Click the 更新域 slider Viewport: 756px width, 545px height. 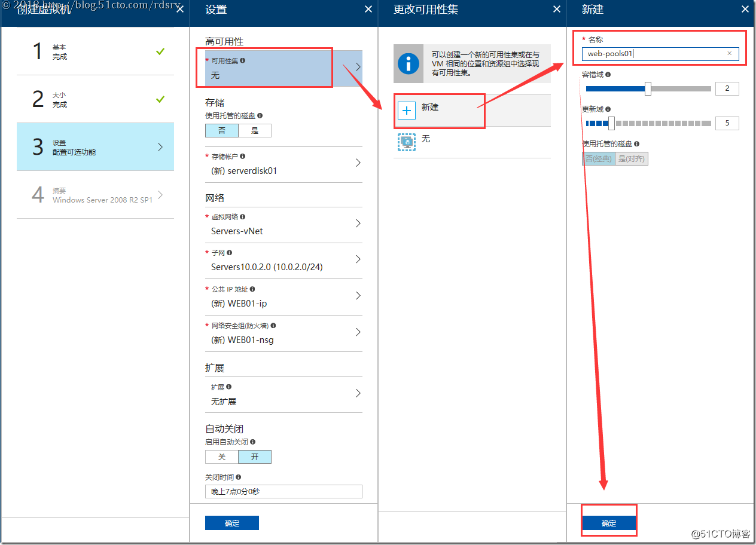648,124
